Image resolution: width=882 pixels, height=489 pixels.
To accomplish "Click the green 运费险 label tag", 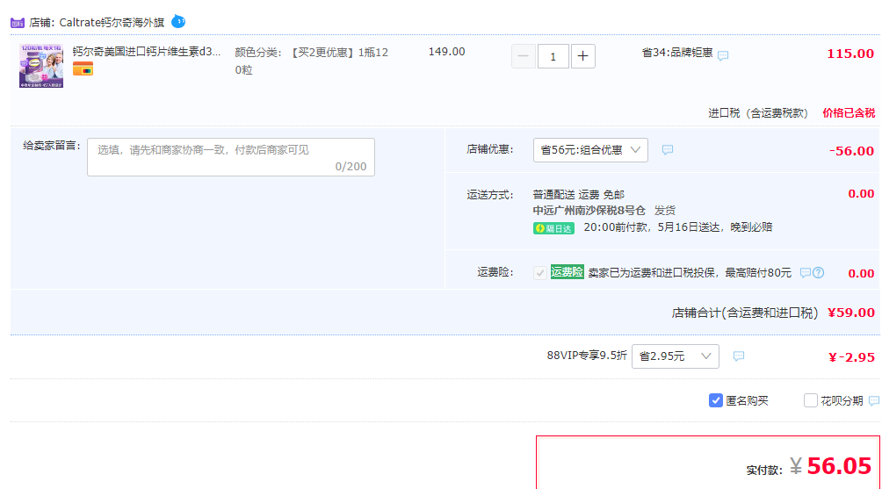I will click(567, 272).
